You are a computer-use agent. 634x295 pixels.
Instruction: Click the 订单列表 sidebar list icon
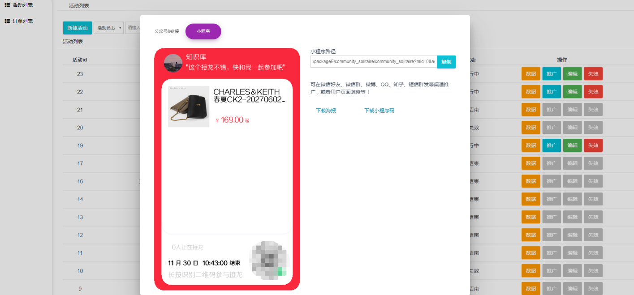click(7, 21)
